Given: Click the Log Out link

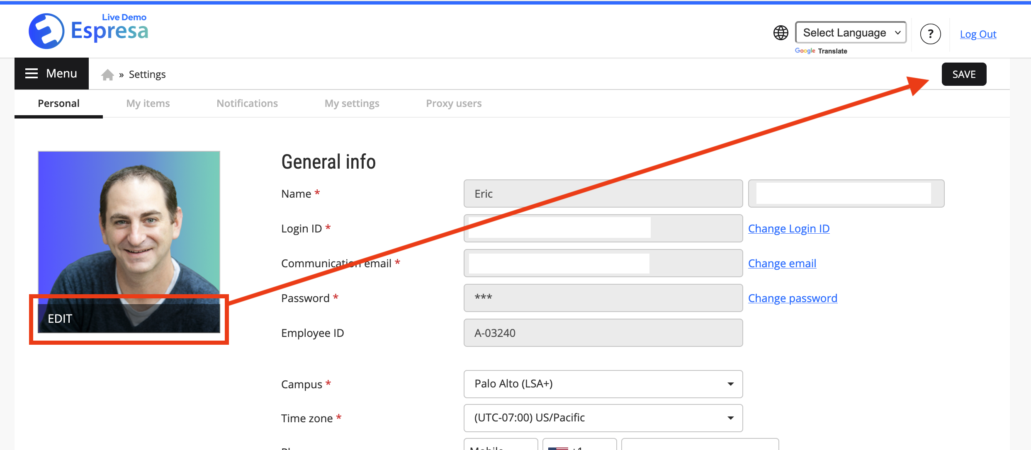Looking at the screenshot, I should [978, 34].
